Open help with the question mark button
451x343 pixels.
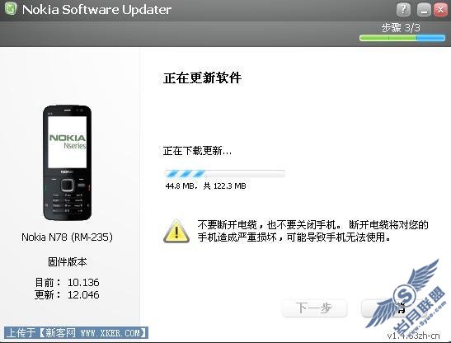(x=403, y=10)
